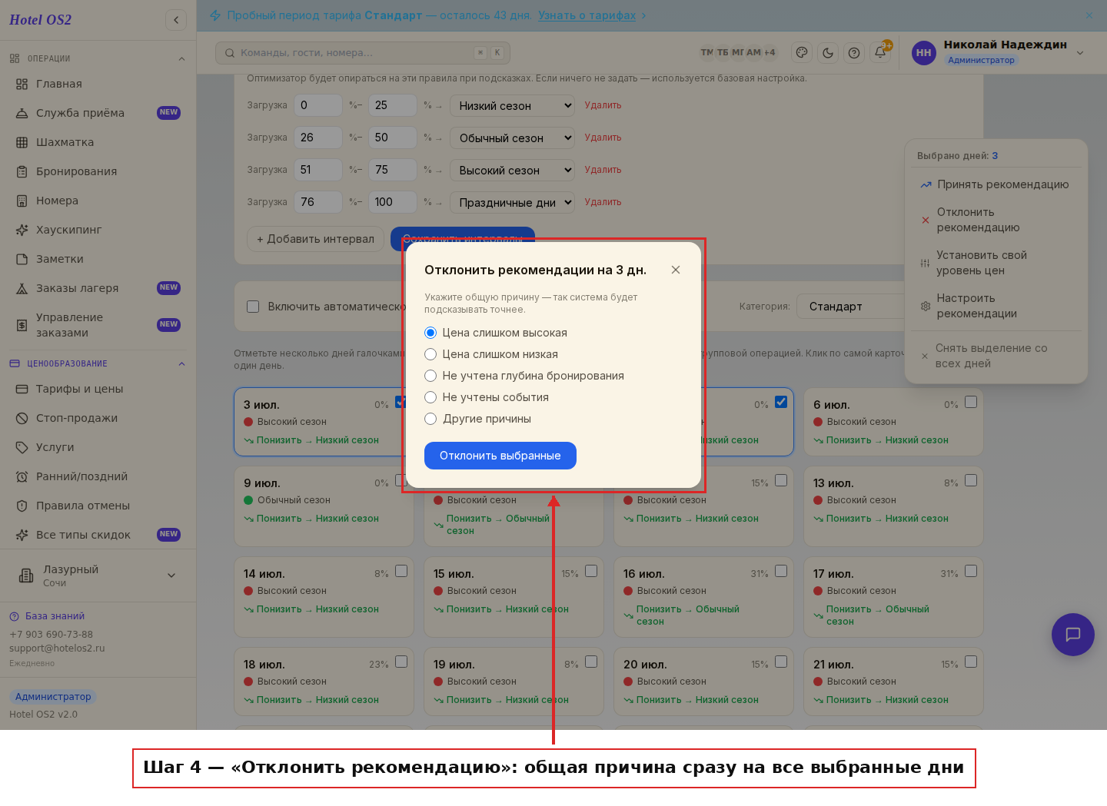Click the 'Отклонить выбранные' button

(500, 456)
